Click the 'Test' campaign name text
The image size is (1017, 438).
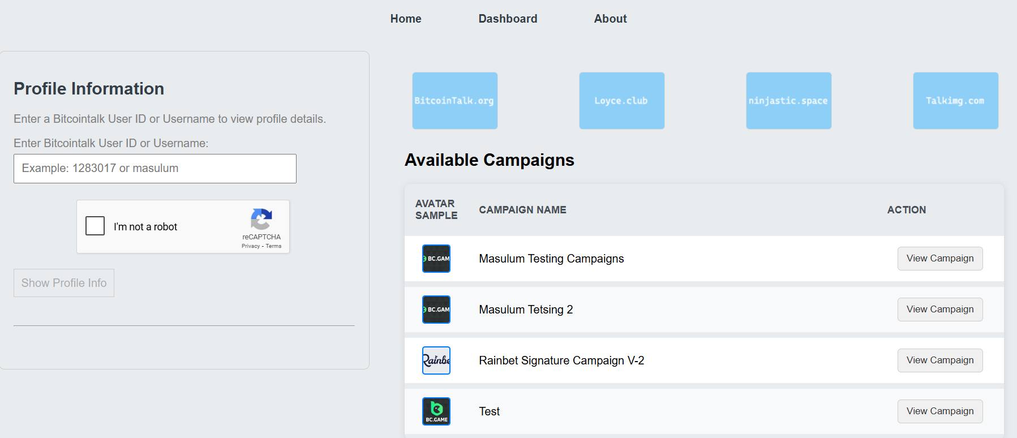pyautogui.click(x=490, y=411)
